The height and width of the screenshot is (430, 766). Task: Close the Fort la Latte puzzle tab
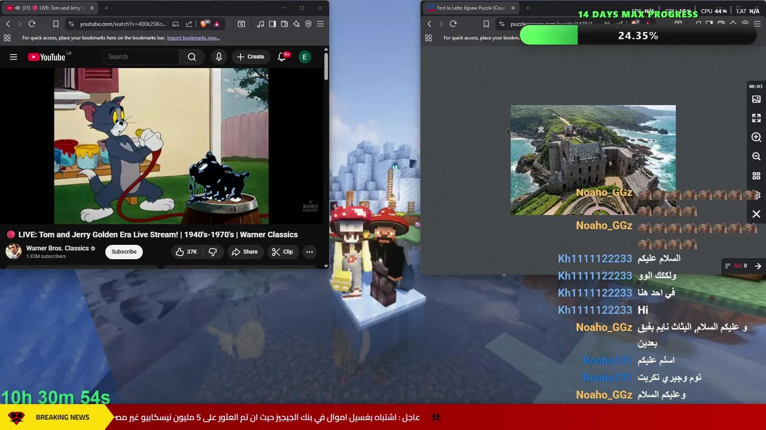click(512, 8)
